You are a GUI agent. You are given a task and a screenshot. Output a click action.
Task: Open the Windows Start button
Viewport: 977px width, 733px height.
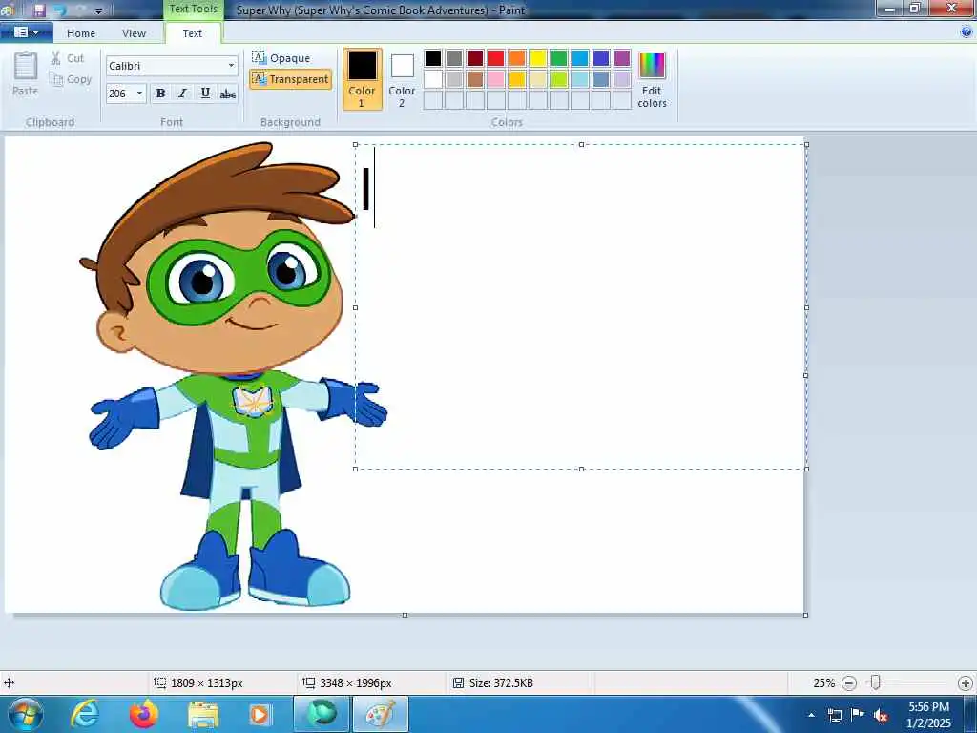point(26,714)
